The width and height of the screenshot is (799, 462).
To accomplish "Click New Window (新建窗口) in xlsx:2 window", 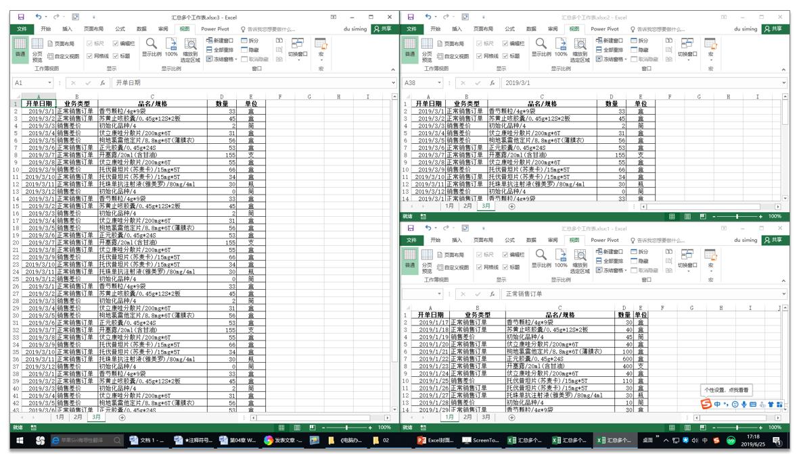I will [x=610, y=41].
